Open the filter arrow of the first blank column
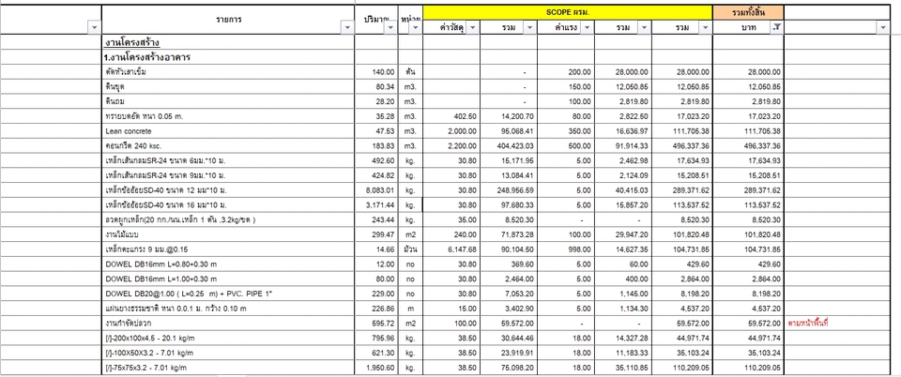Image resolution: width=901 pixels, height=377 pixels. (x=94, y=29)
